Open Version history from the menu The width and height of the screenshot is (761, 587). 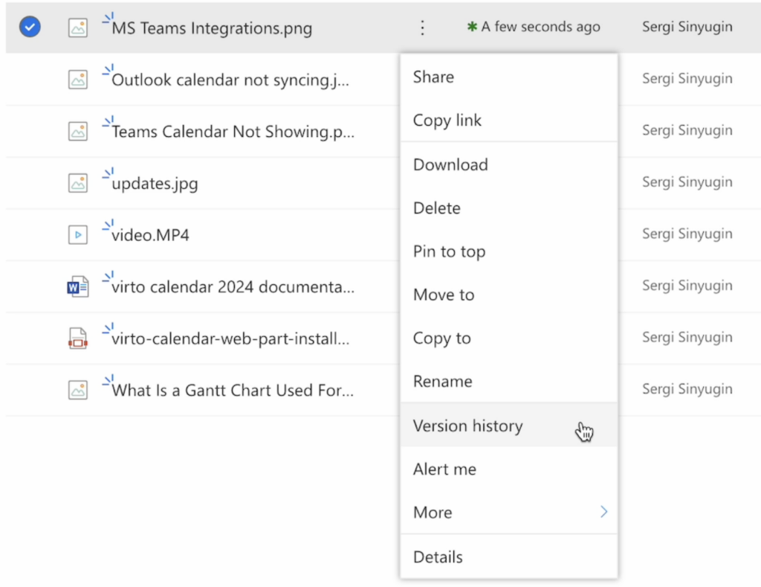coord(508,426)
